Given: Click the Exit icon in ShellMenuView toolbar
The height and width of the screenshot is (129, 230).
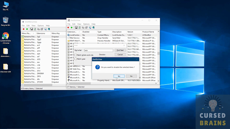Looking at the screenshot, I should click(49, 29).
